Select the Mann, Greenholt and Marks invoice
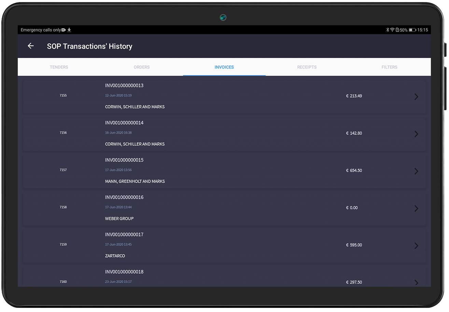The image size is (449, 312). click(135, 181)
